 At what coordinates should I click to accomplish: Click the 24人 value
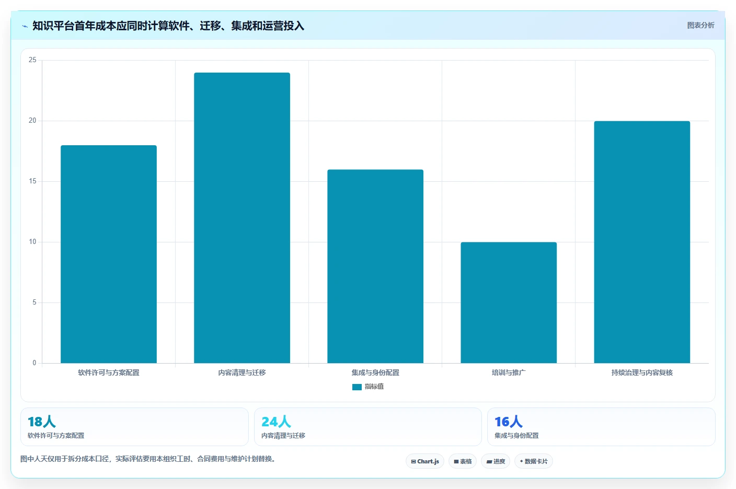pyautogui.click(x=276, y=422)
